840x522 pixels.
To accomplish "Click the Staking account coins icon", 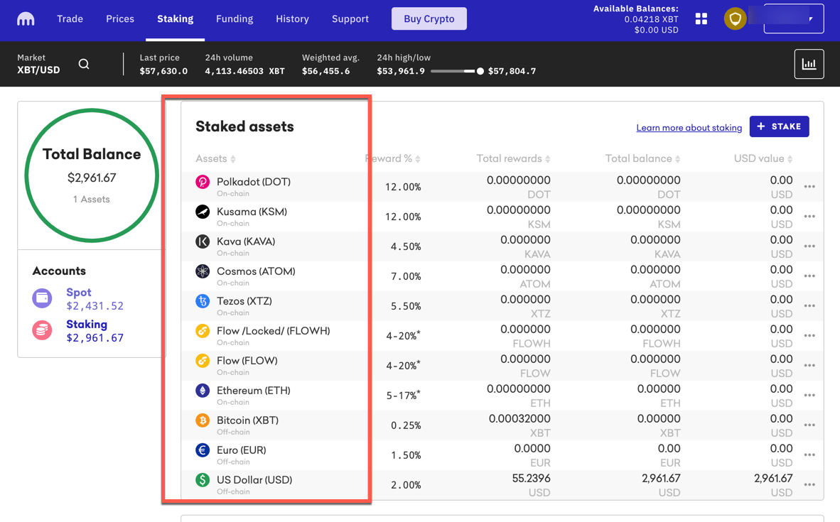I will (x=43, y=330).
